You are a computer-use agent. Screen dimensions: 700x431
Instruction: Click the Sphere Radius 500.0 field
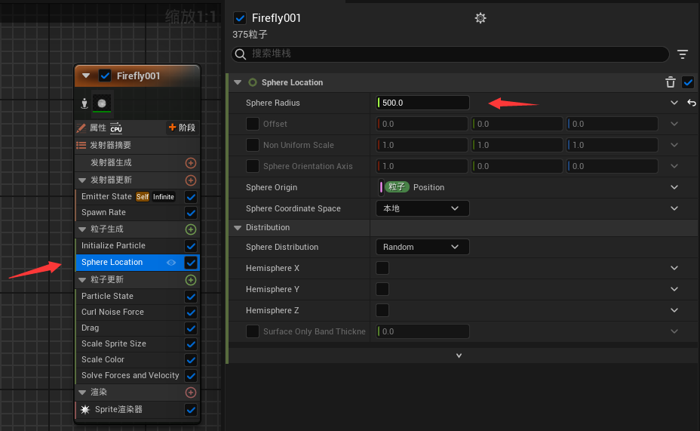pos(422,103)
